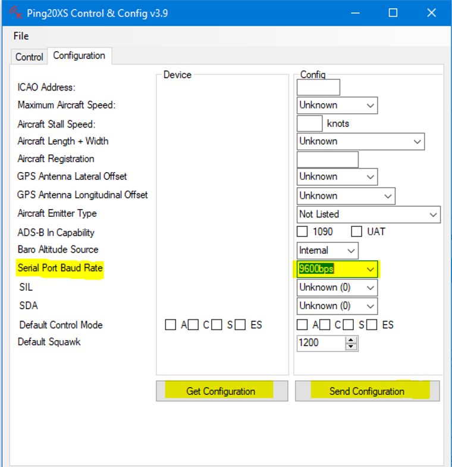Click the Default Control Mode label
This screenshot has width=452, height=467.
(x=61, y=325)
